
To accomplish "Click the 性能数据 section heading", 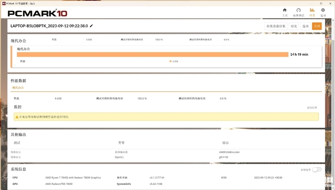I will (x=18, y=81).
